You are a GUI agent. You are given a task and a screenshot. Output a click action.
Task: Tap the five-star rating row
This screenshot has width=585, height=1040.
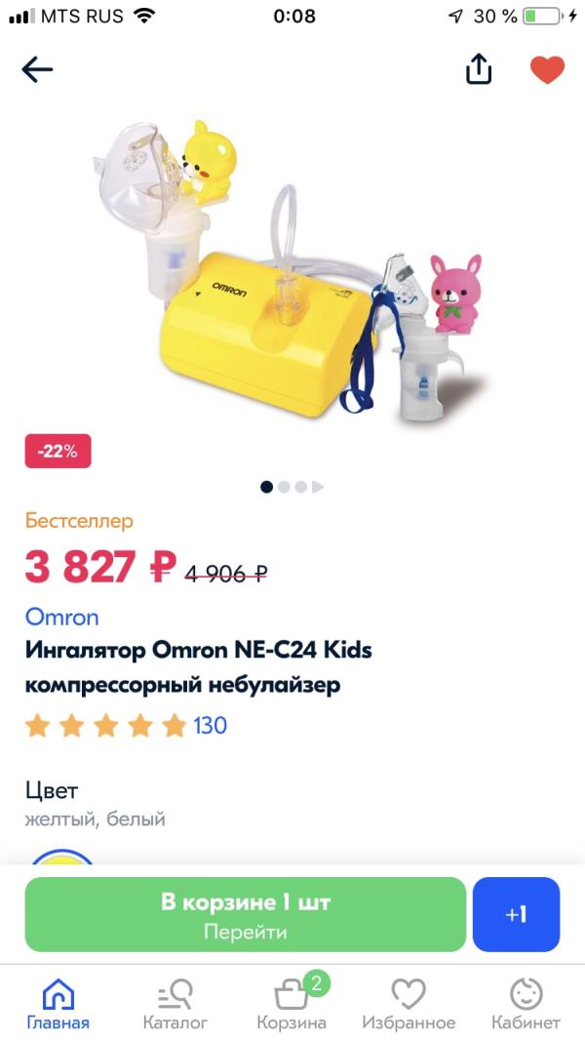pyautogui.click(x=106, y=726)
